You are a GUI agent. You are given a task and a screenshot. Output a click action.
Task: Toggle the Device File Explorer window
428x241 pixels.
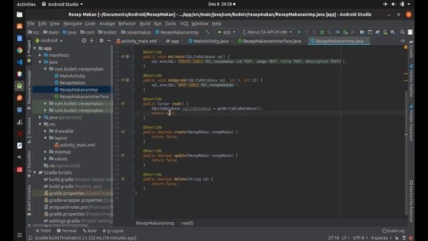(x=411, y=201)
